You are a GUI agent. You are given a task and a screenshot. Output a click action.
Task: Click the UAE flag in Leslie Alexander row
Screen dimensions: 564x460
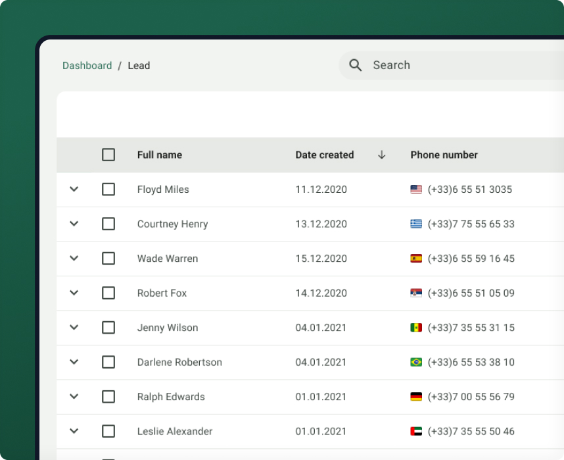coord(416,431)
